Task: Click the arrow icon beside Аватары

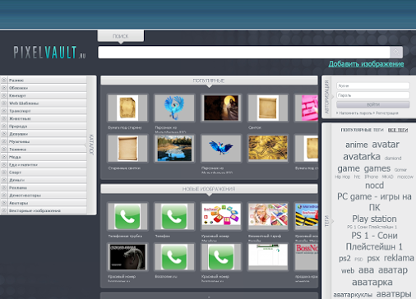Action: 4,203
